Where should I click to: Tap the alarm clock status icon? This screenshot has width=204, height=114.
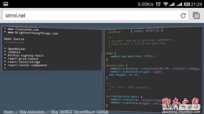tap(158, 4)
